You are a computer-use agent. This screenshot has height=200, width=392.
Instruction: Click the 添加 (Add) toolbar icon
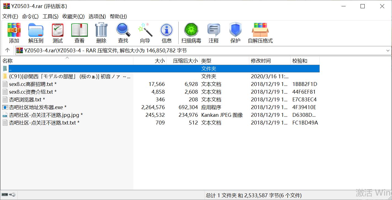[x=14, y=33]
